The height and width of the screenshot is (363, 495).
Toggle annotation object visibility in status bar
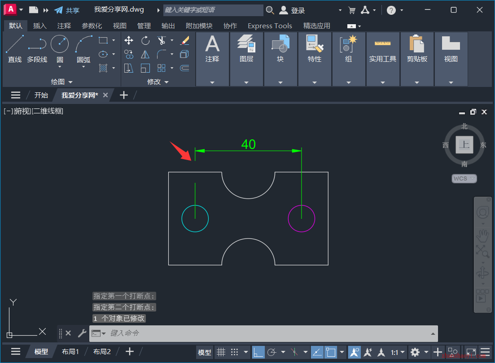tap(354, 352)
